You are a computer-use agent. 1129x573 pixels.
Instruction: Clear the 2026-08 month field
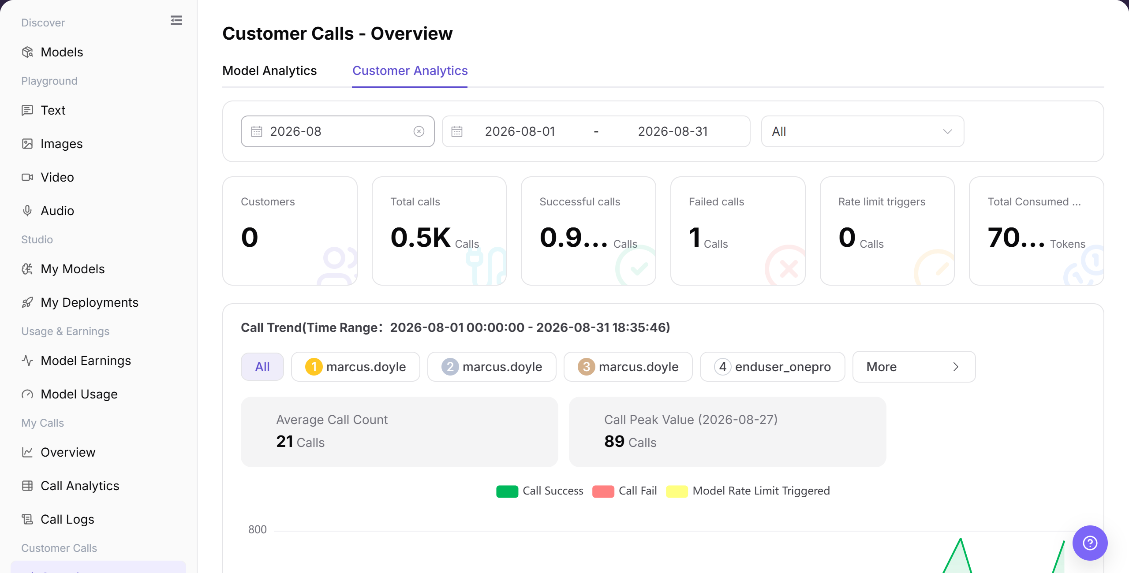(x=419, y=131)
